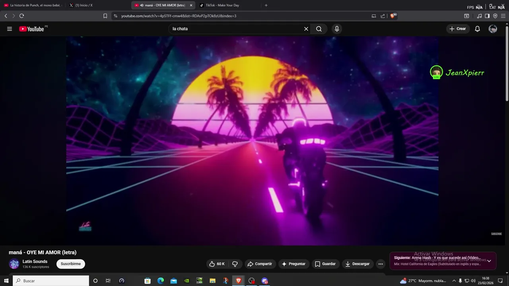Open the Brave playlist music note icon
The height and width of the screenshot is (286, 509).
[480, 16]
